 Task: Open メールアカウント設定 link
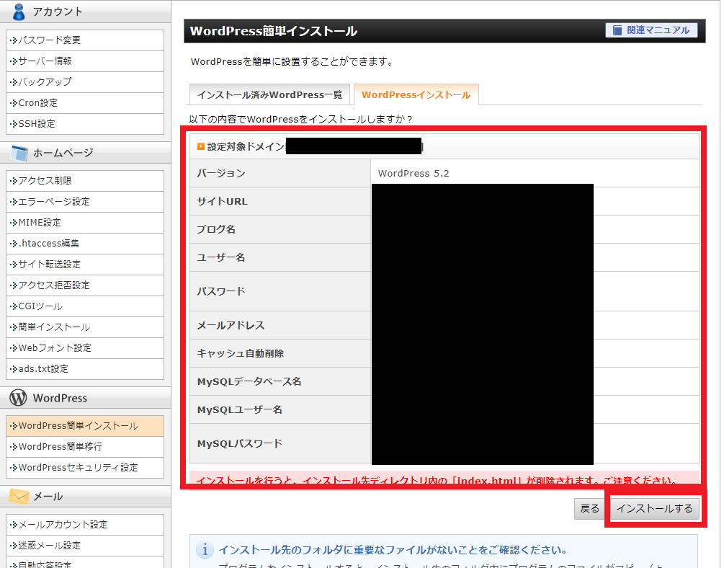[63, 525]
